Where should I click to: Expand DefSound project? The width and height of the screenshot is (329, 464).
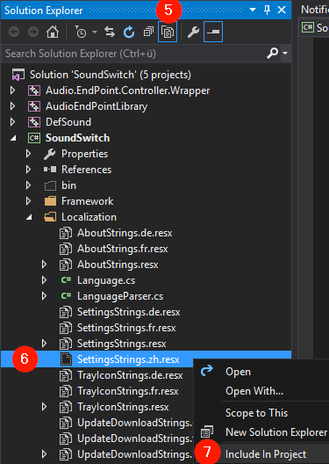click(x=12, y=122)
